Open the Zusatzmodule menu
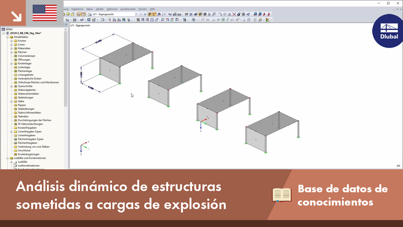Viewport: 403px width, 227px height. [128, 9]
